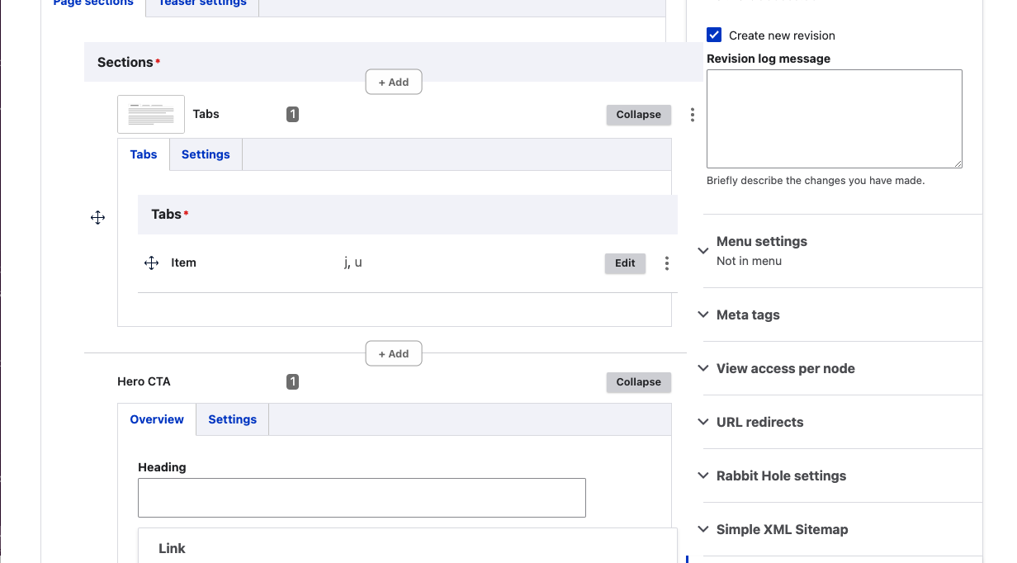Toggle the Create new revision checkbox
The height and width of the screenshot is (563, 1017).
(715, 35)
